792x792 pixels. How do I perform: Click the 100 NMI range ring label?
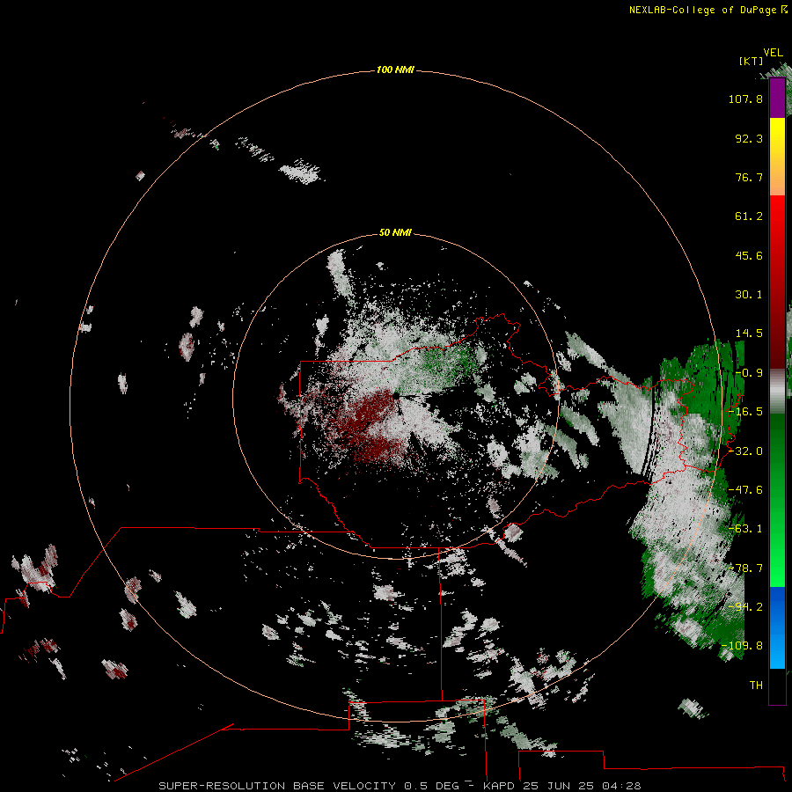tap(395, 70)
